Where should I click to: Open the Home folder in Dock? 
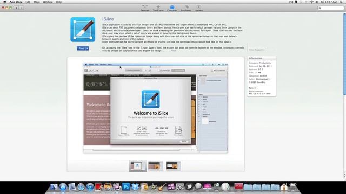[x=284, y=187]
